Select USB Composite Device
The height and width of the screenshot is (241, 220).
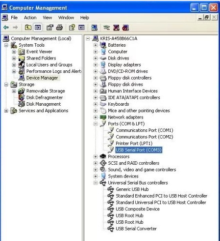(x=138, y=209)
